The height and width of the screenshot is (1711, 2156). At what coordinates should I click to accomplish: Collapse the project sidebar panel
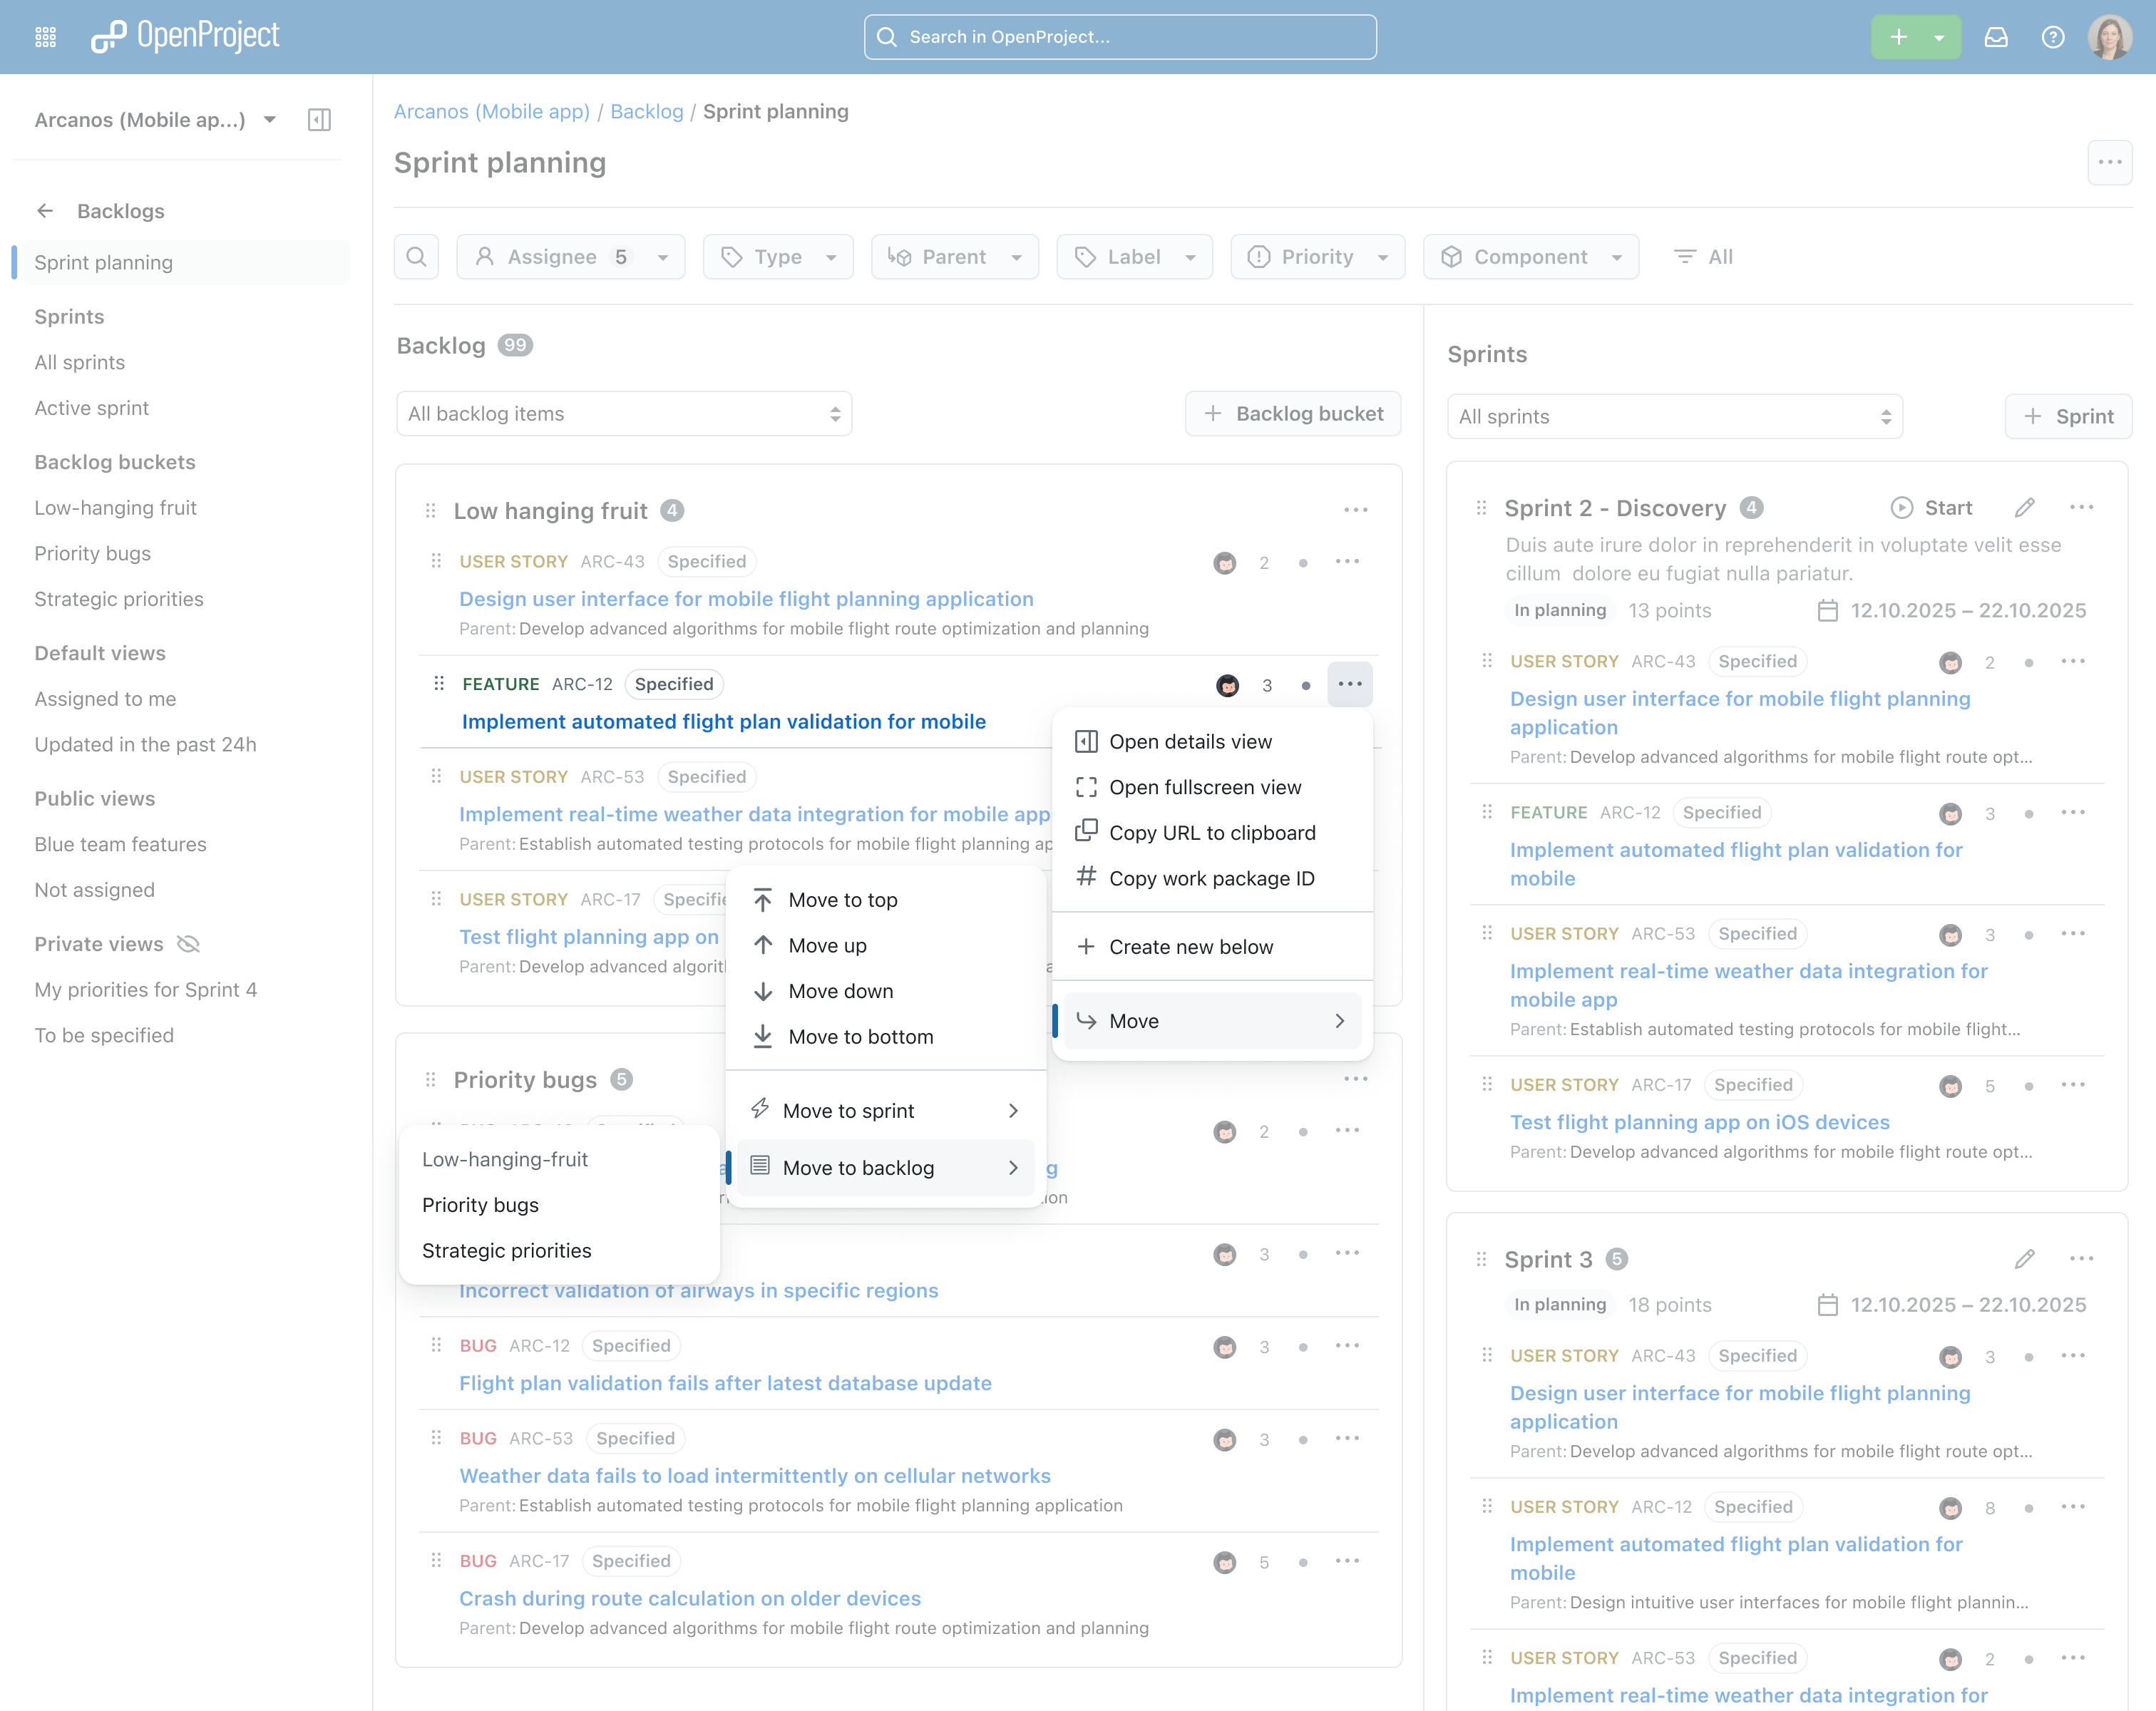319,119
